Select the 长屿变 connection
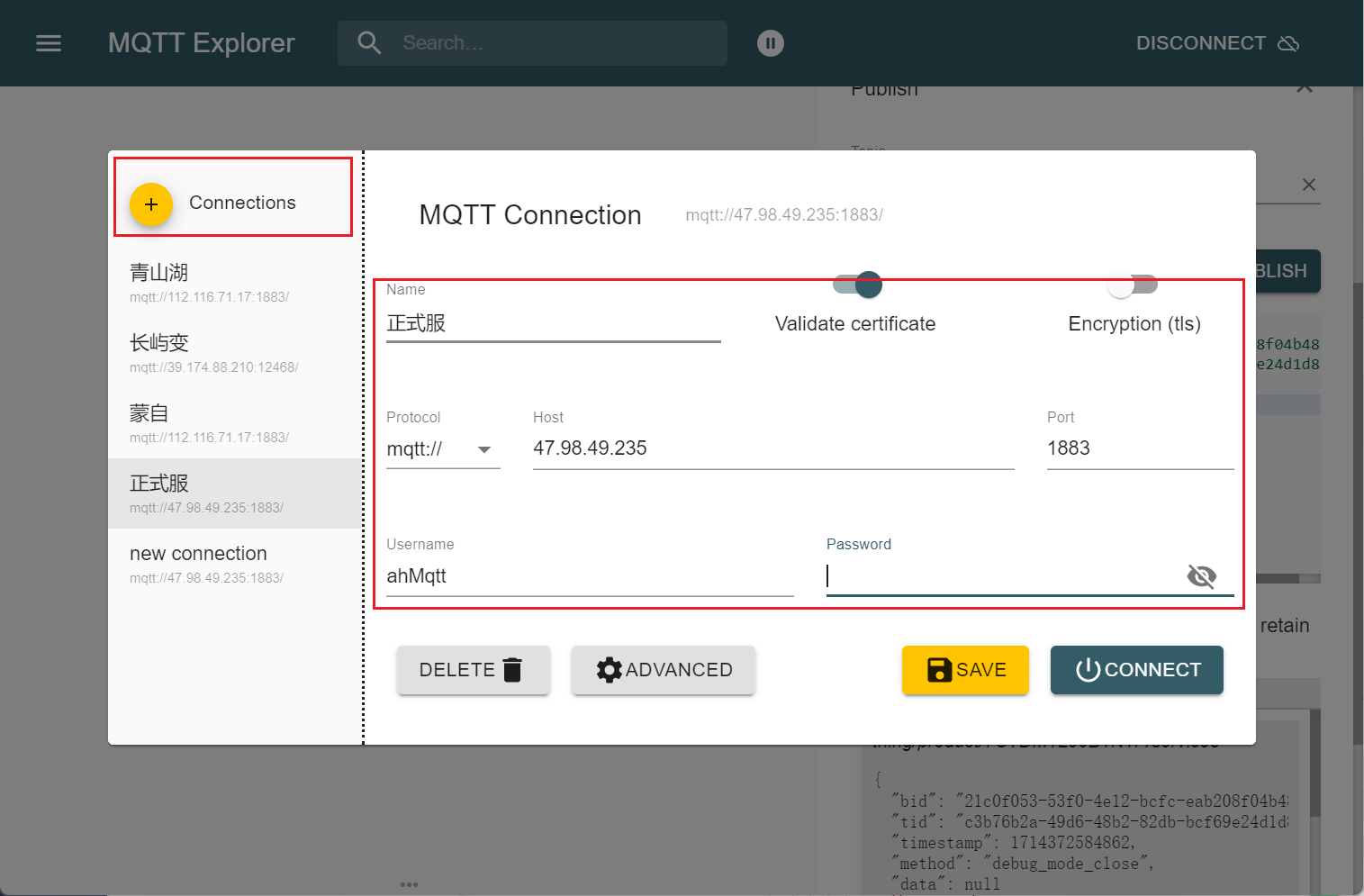1364x896 pixels. [x=234, y=353]
